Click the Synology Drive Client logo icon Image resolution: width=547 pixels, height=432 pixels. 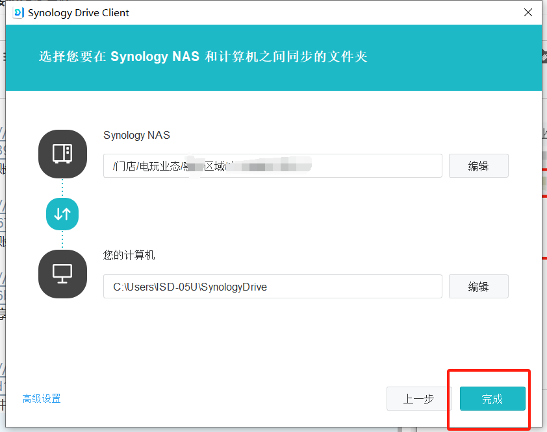pyautogui.click(x=18, y=12)
